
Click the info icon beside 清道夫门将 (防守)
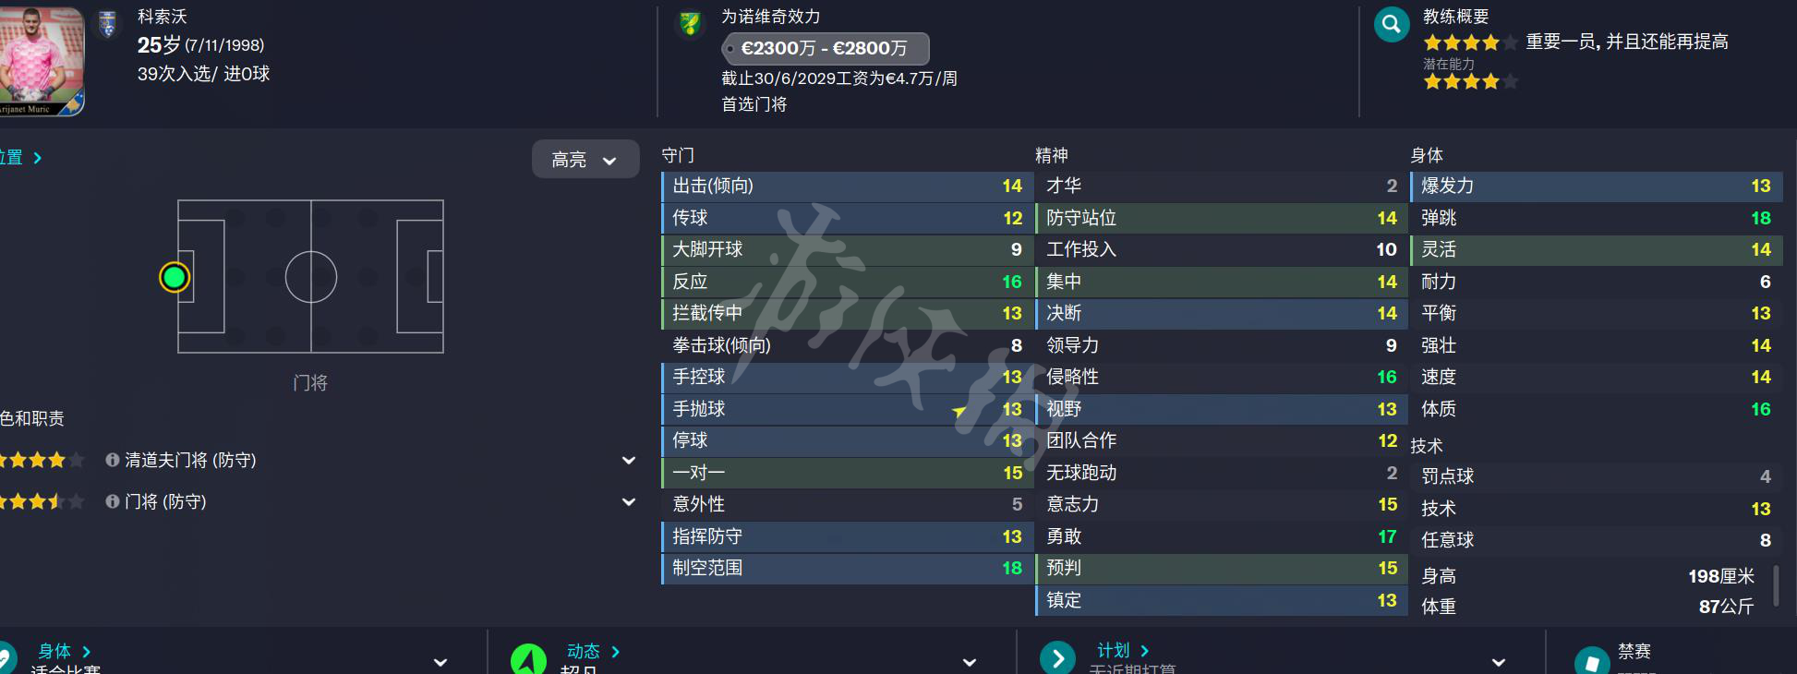pyautogui.click(x=113, y=460)
